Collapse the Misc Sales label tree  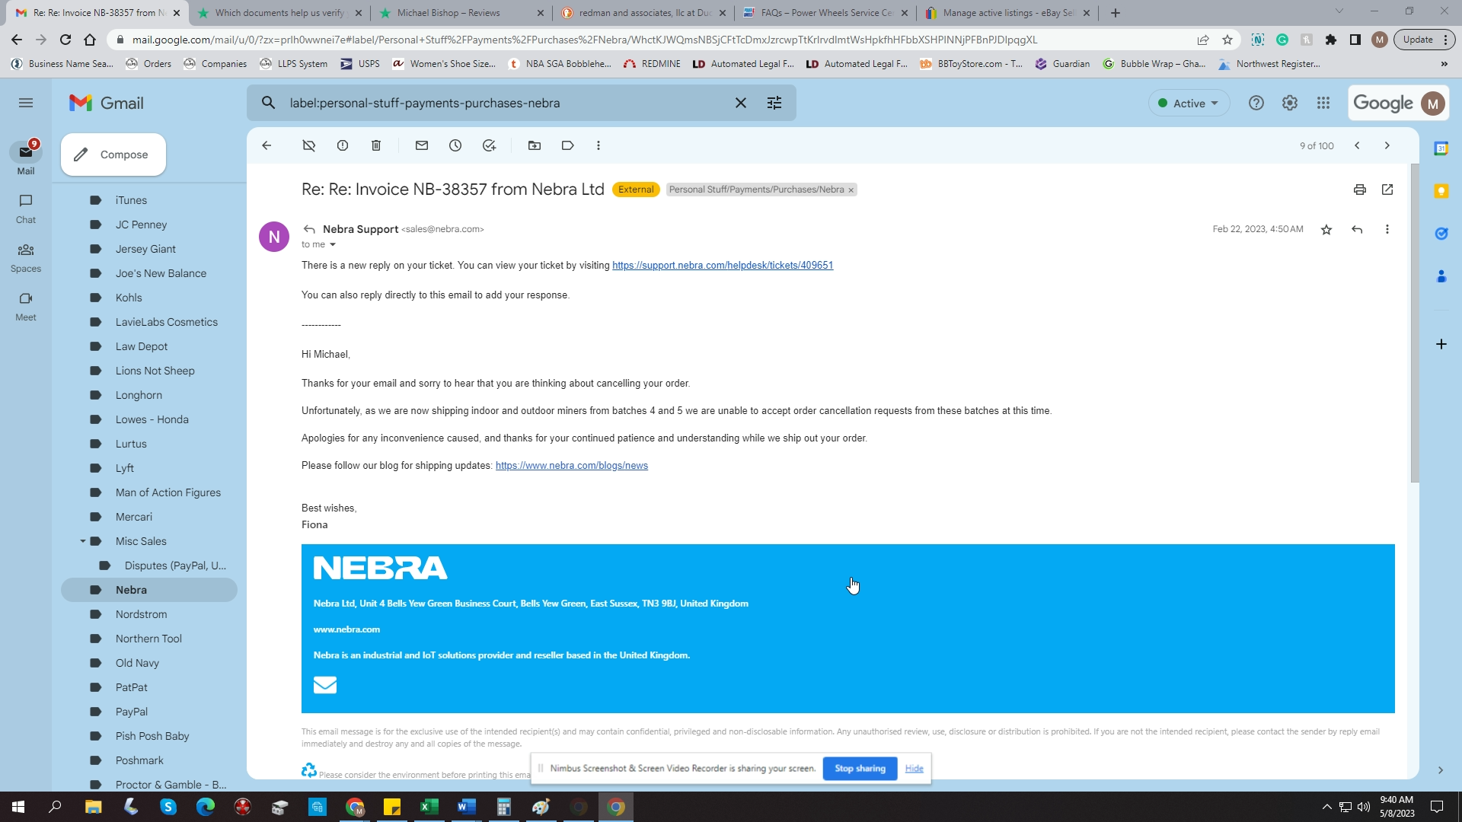click(83, 541)
